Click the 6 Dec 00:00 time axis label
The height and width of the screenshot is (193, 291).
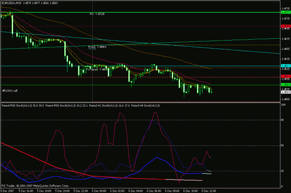[99, 191]
